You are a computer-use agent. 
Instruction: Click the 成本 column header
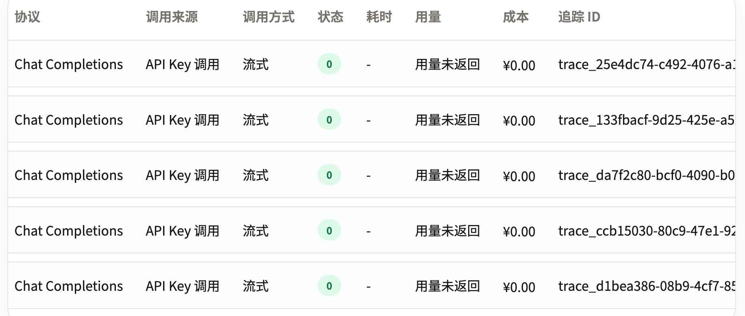pyautogui.click(x=516, y=17)
